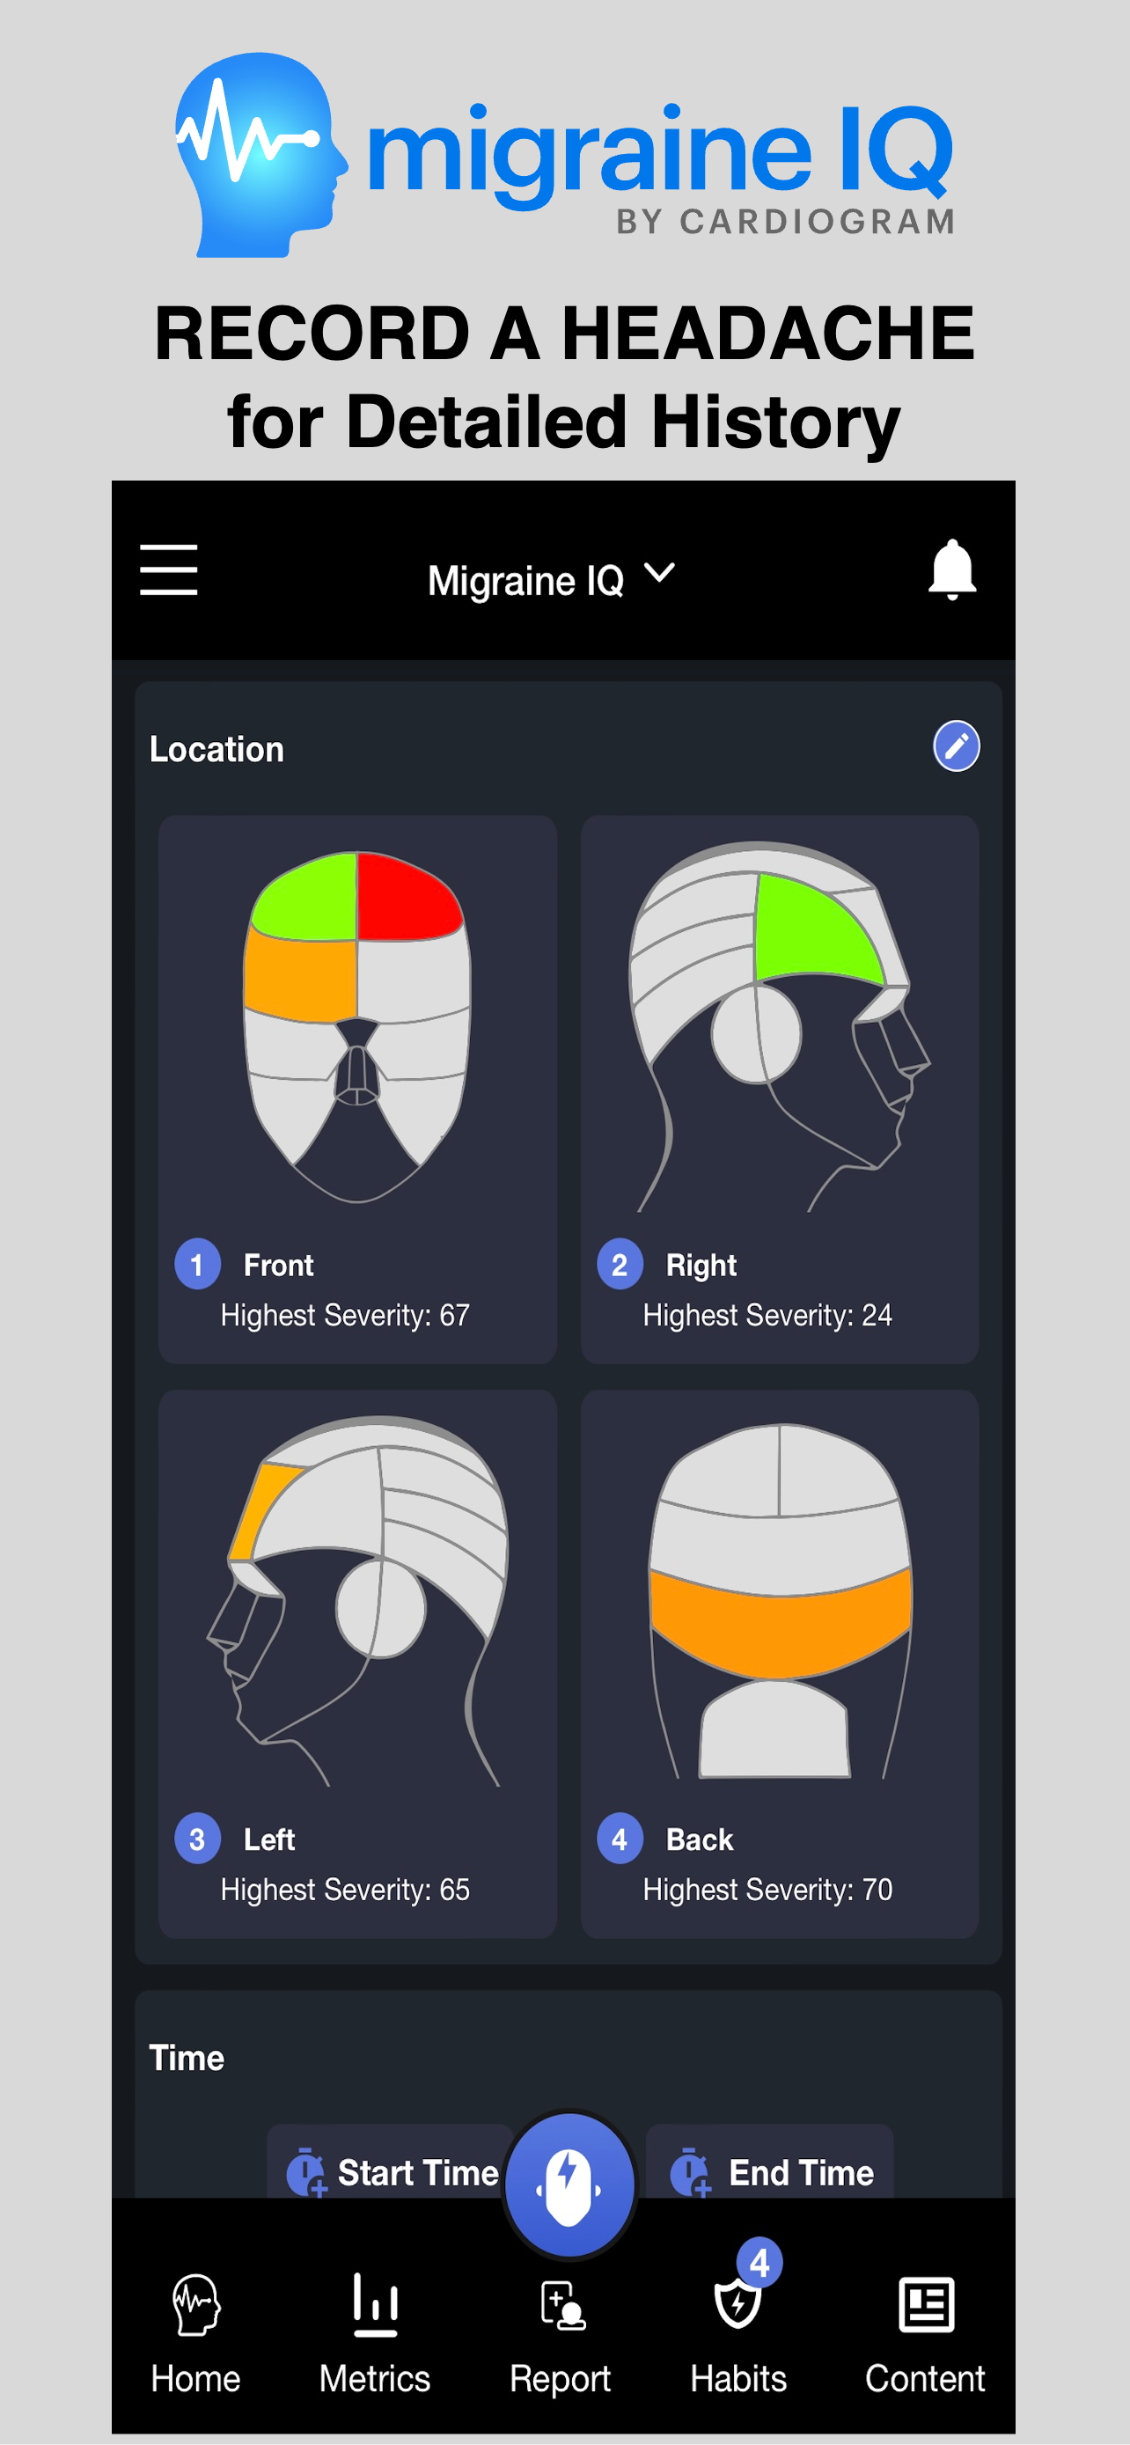Open the hamburger menu
The height and width of the screenshot is (2445, 1130).
tap(169, 569)
